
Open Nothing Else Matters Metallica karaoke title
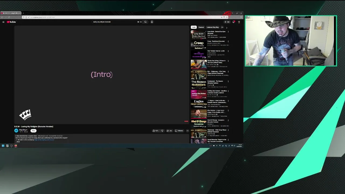click(x=217, y=92)
